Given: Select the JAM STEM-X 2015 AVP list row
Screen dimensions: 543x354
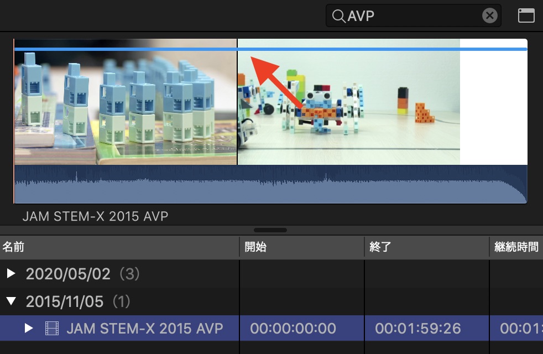Looking at the screenshot, I should point(271,328).
